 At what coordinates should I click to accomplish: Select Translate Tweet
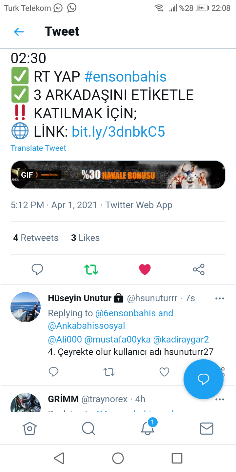click(38, 148)
